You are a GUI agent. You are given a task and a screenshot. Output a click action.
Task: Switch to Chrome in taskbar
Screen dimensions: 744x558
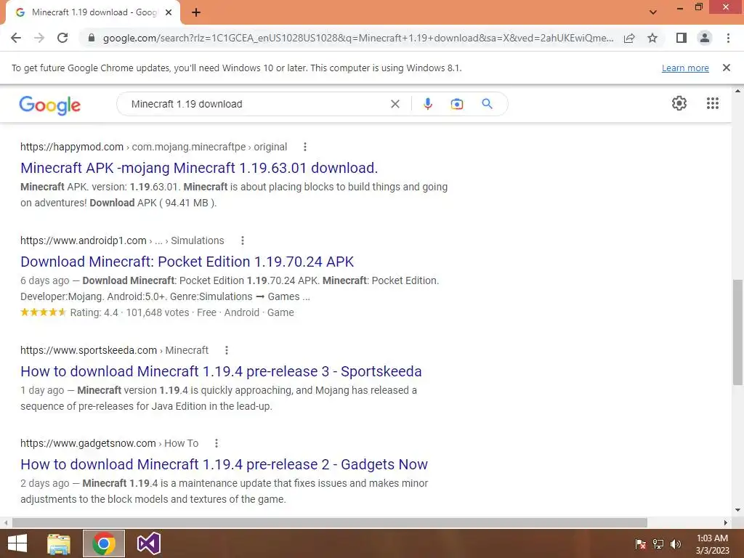coord(104,543)
